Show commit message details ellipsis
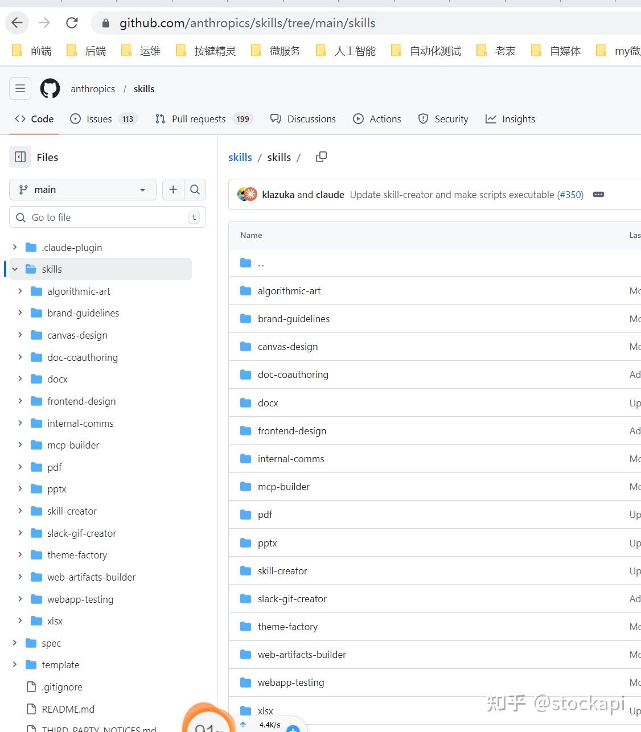Viewport: 641px width, 732px height. coord(598,195)
